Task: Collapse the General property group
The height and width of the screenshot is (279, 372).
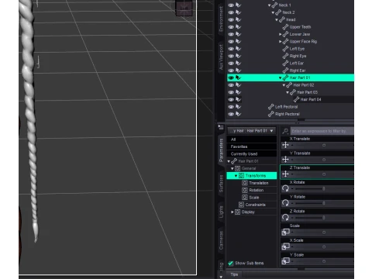Action: (232, 168)
